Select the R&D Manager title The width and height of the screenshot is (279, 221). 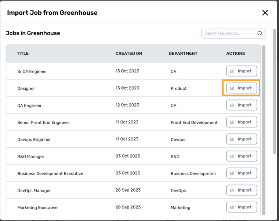(x=31, y=156)
